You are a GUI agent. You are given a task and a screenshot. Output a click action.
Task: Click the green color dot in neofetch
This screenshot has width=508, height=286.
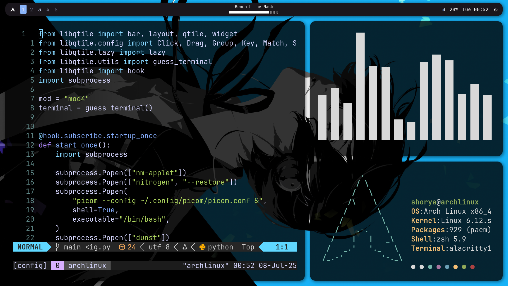click(464, 267)
